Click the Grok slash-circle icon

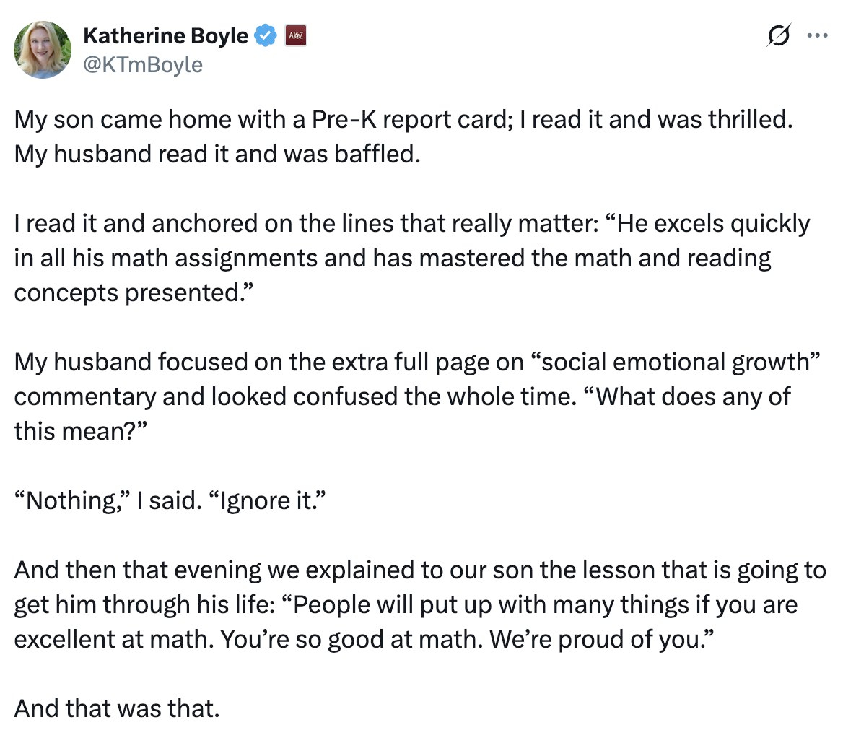[779, 35]
